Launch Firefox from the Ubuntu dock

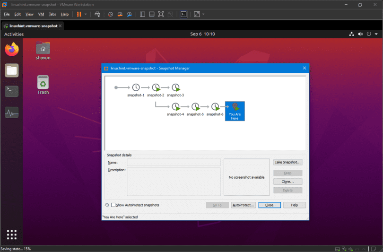(12, 49)
